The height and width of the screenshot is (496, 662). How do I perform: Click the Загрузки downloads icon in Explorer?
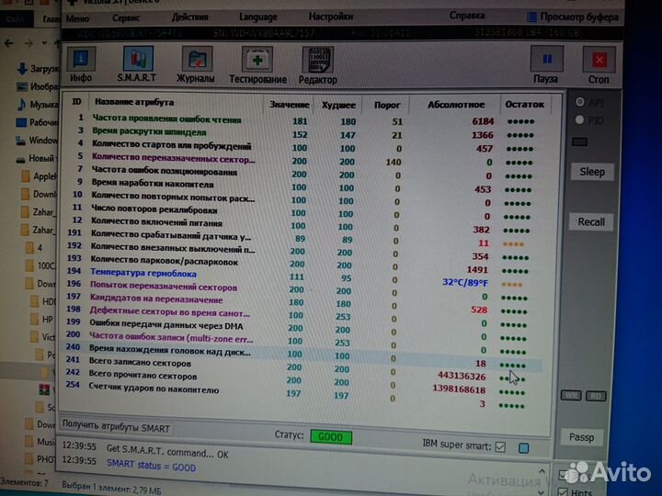click(x=24, y=68)
